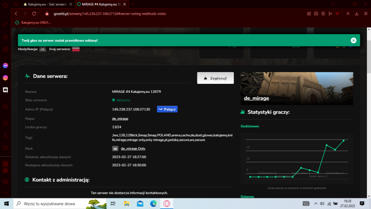Switch to the Katujemy.eu - Sieć serwerów tab
The height and width of the screenshot is (209, 371).
click(47, 4)
